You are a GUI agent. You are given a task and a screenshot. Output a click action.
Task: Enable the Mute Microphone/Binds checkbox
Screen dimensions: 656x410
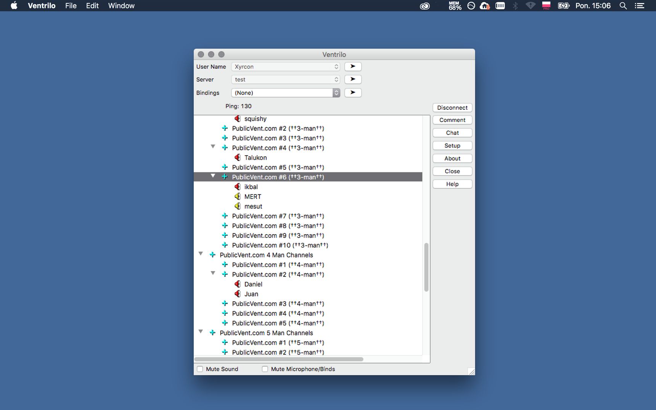coord(265,369)
